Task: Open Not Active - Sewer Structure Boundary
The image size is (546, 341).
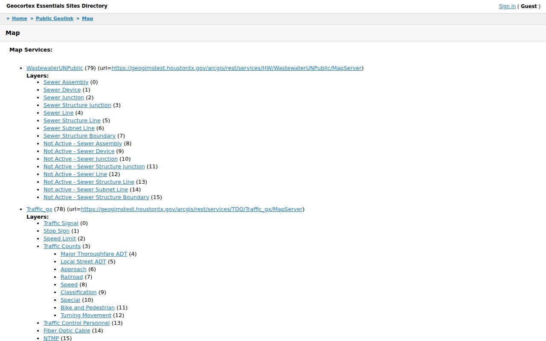Action: coord(96,197)
